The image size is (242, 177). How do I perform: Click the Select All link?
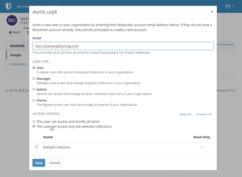pos(185,114)
